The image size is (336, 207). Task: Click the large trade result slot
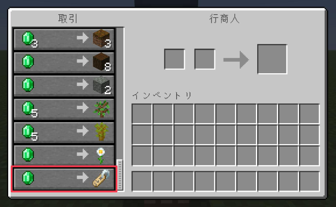tap(272, 59)
